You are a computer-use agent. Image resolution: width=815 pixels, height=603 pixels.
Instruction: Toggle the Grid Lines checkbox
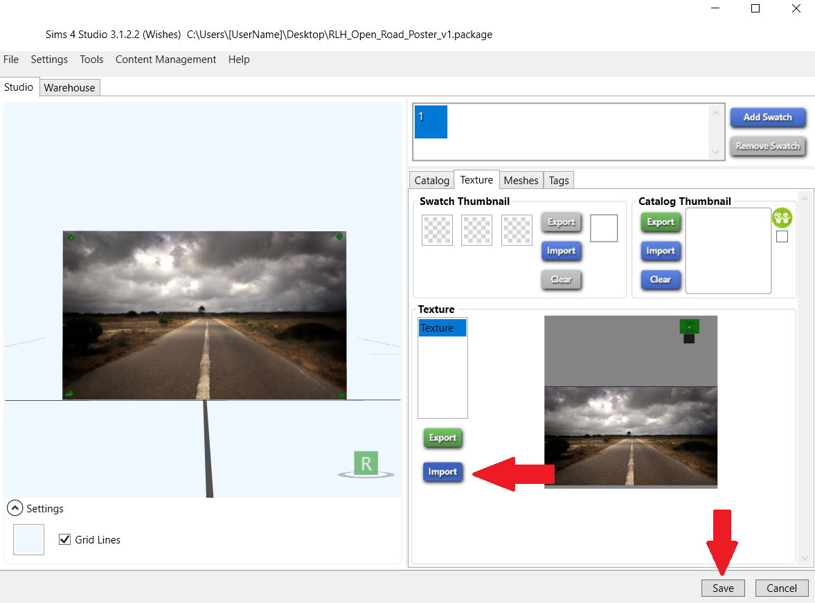[x=65, y=539]
